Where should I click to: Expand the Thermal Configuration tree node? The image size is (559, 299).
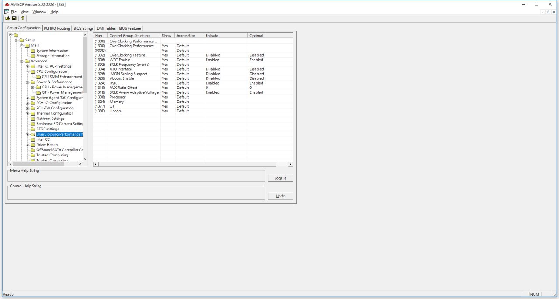point(27,113)
